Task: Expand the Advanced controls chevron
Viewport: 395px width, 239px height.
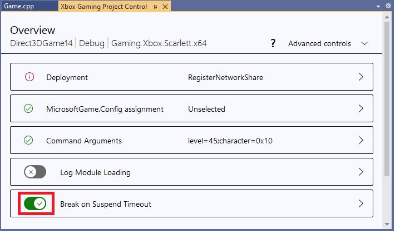Action: tap(364, 43)
